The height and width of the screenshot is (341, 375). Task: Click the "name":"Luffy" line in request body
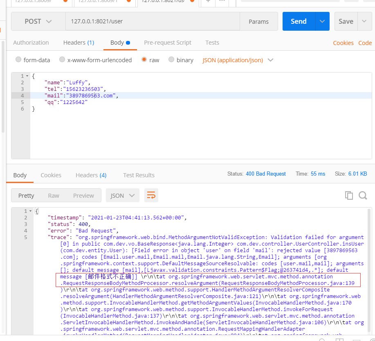pyautogui.click(x=67, y=83)
